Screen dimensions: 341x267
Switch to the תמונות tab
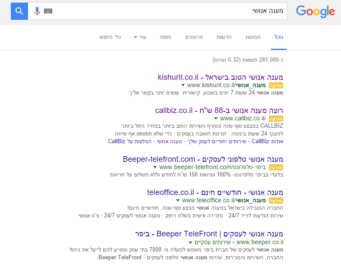[x=253, y=37]
